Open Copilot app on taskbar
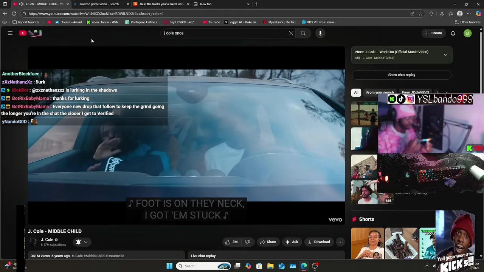Screen dimensions: 484x272 pos(248,266)
